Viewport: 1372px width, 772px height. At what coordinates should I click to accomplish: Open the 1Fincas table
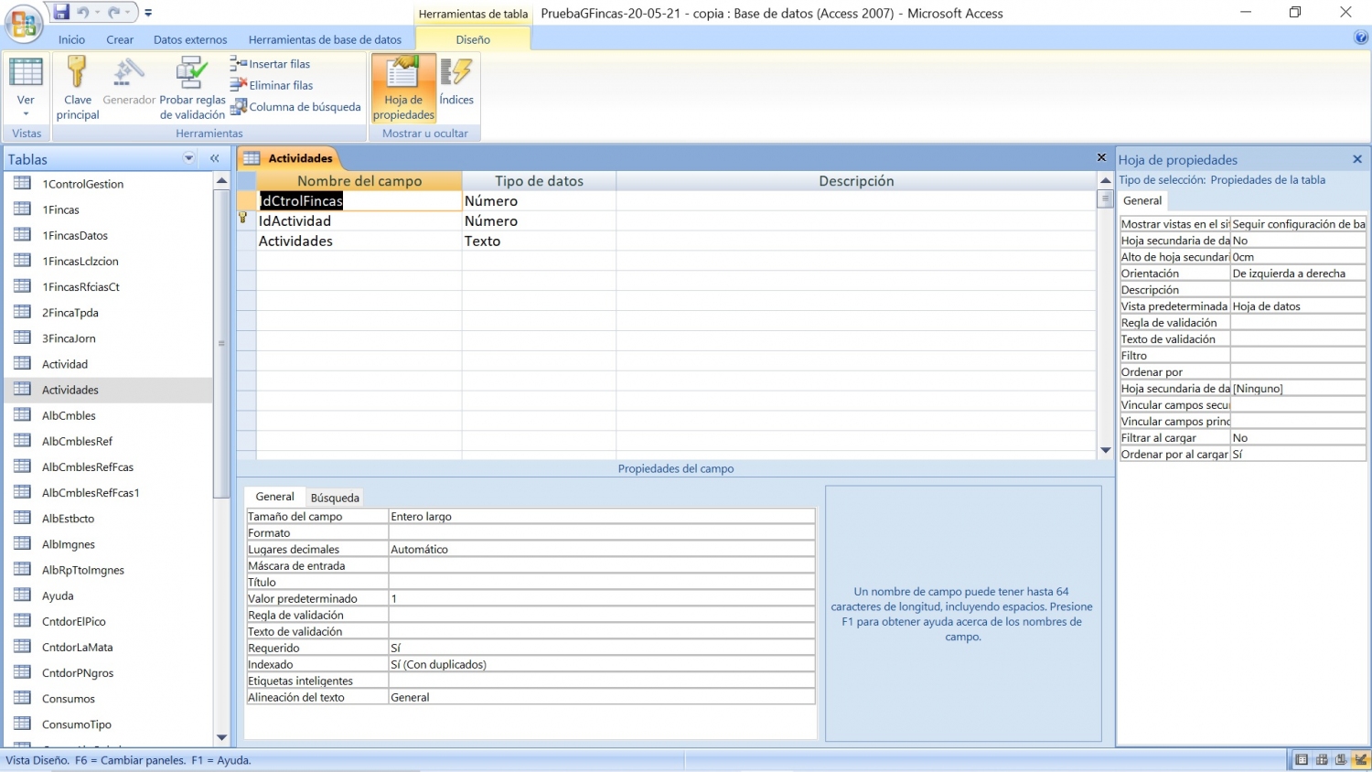coord(60,209)
